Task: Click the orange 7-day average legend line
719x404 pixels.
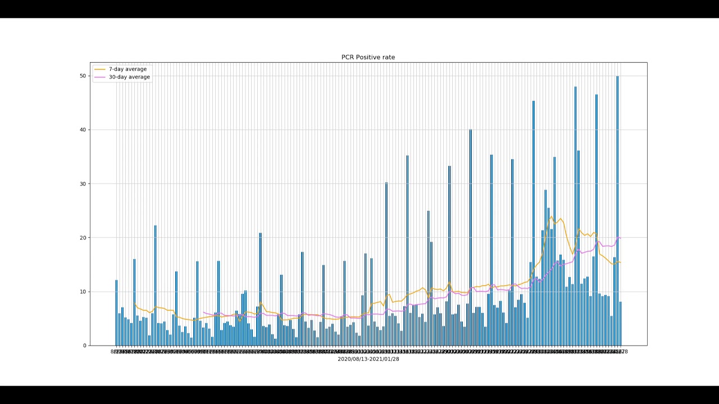Action: (100, 69)
